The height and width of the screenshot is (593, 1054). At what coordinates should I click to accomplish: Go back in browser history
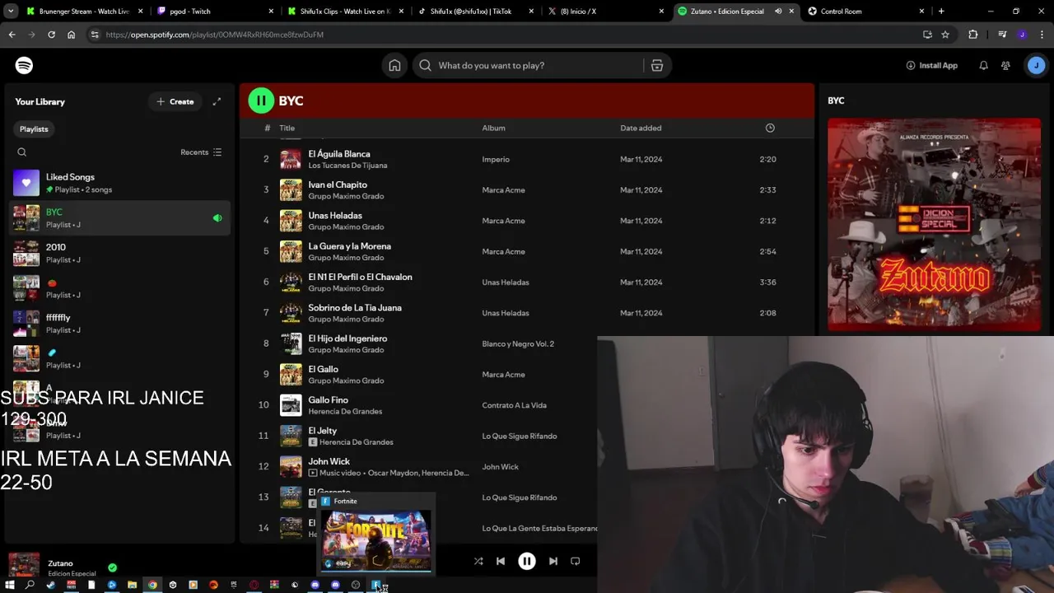point(12,35)
